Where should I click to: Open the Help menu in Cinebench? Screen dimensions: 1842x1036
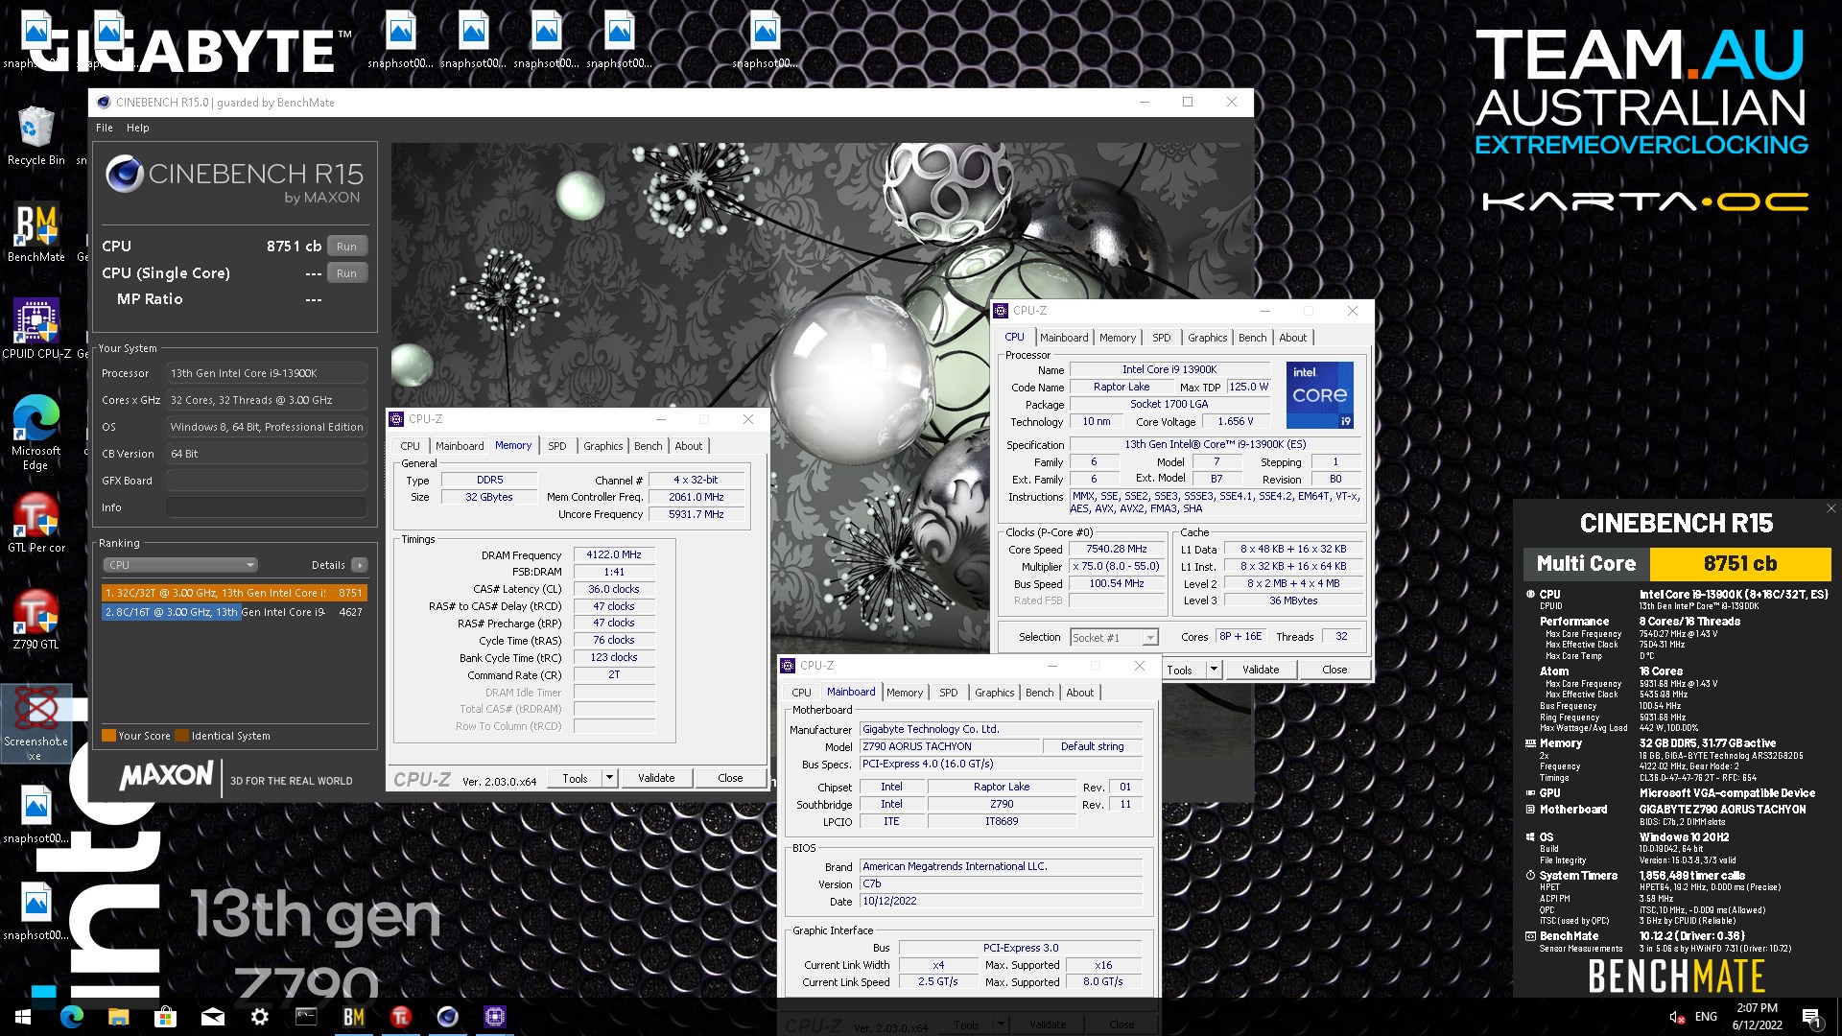(138, 128)
